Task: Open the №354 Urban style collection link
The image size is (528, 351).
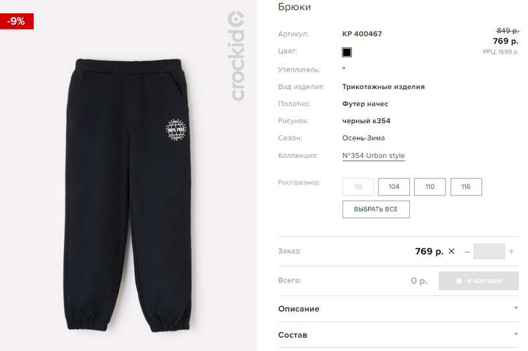Action: coord(374,155)
